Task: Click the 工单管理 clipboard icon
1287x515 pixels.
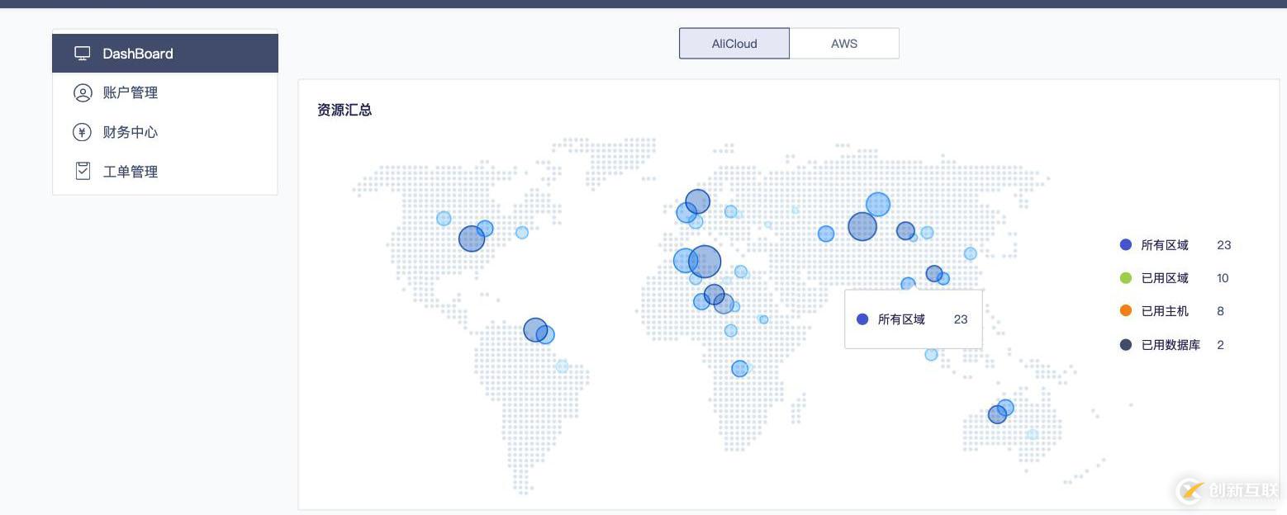Action: pos(83,171)
